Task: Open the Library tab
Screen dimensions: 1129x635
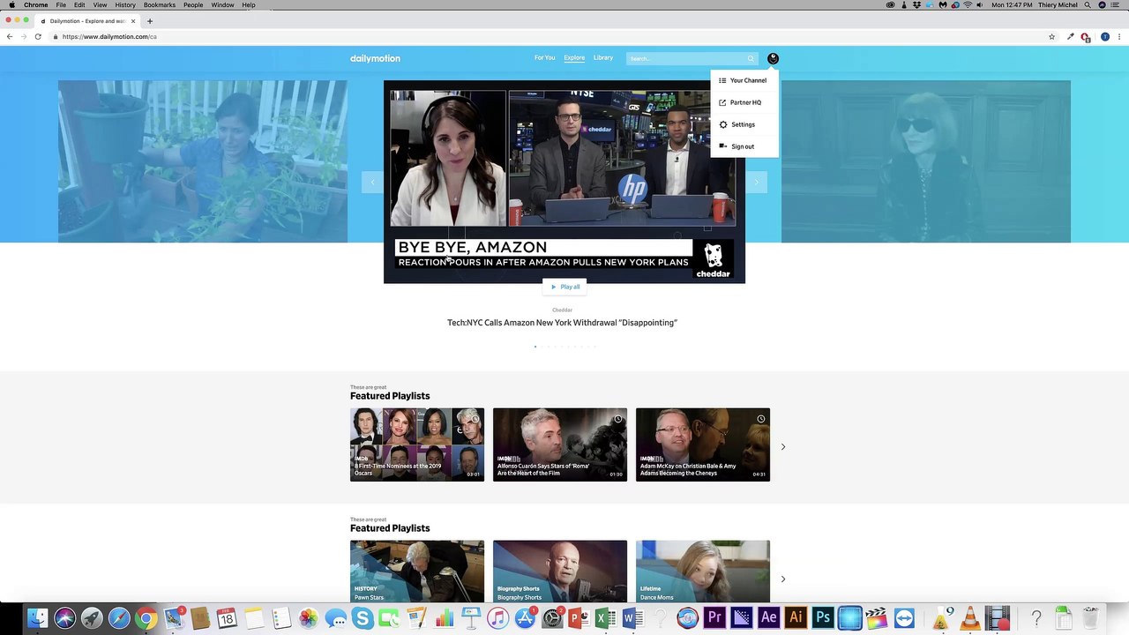Action: (x=603, y=58)
